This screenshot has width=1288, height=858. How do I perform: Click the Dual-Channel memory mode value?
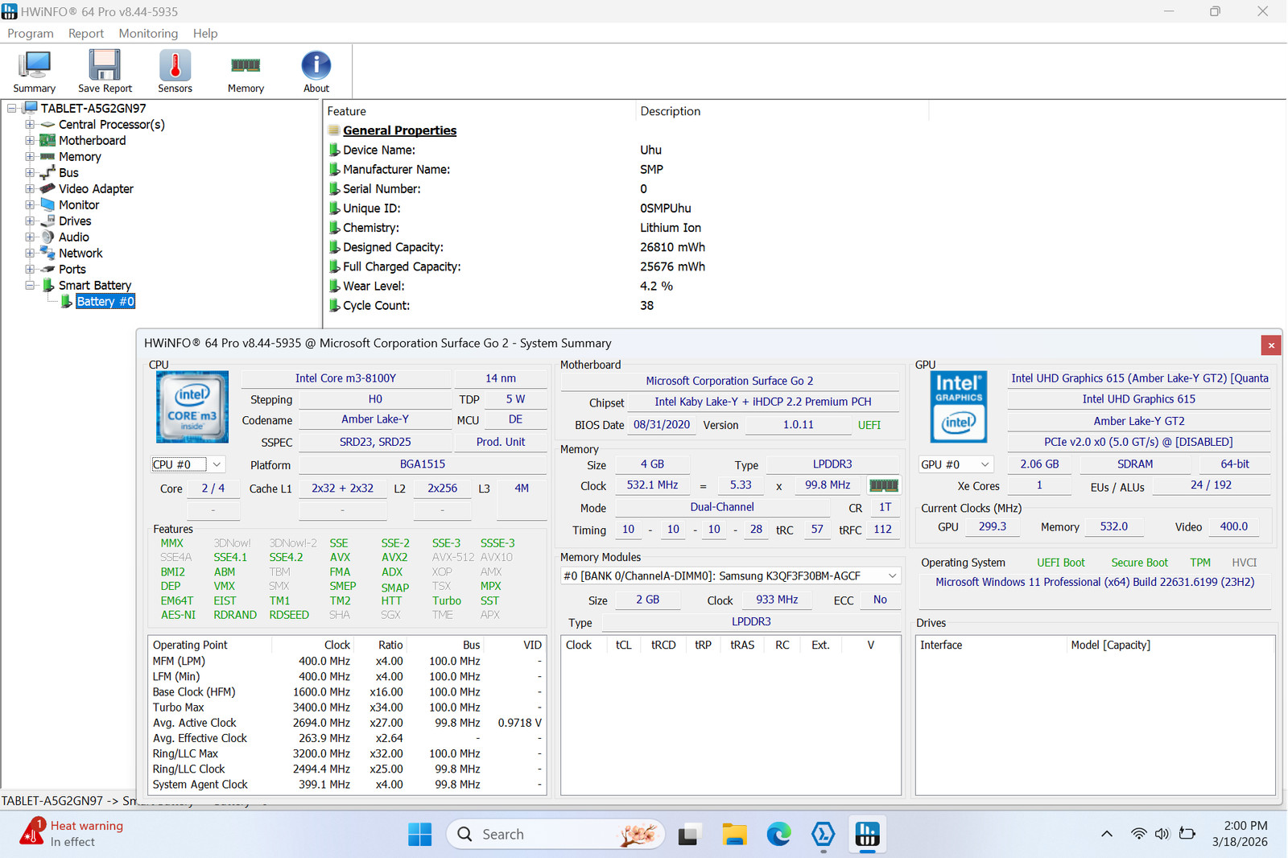click(722, 507)
